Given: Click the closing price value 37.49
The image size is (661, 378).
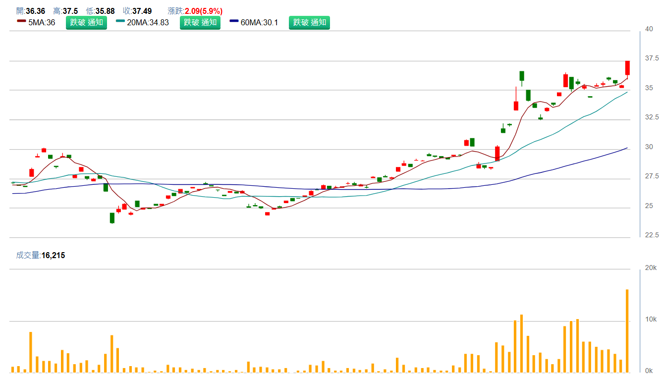Looking at the screenshot, I should 142,11.
